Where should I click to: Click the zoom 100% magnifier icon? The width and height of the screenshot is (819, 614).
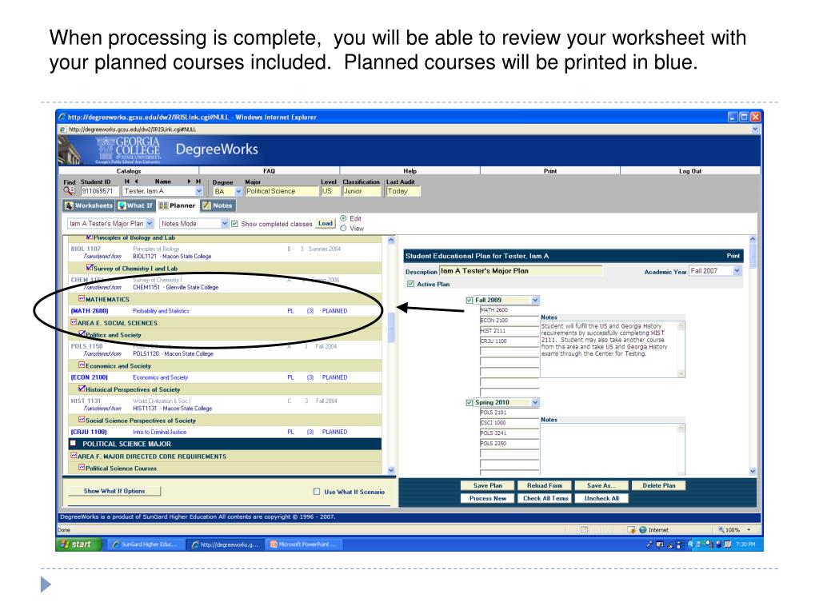(x=721, y=529)
